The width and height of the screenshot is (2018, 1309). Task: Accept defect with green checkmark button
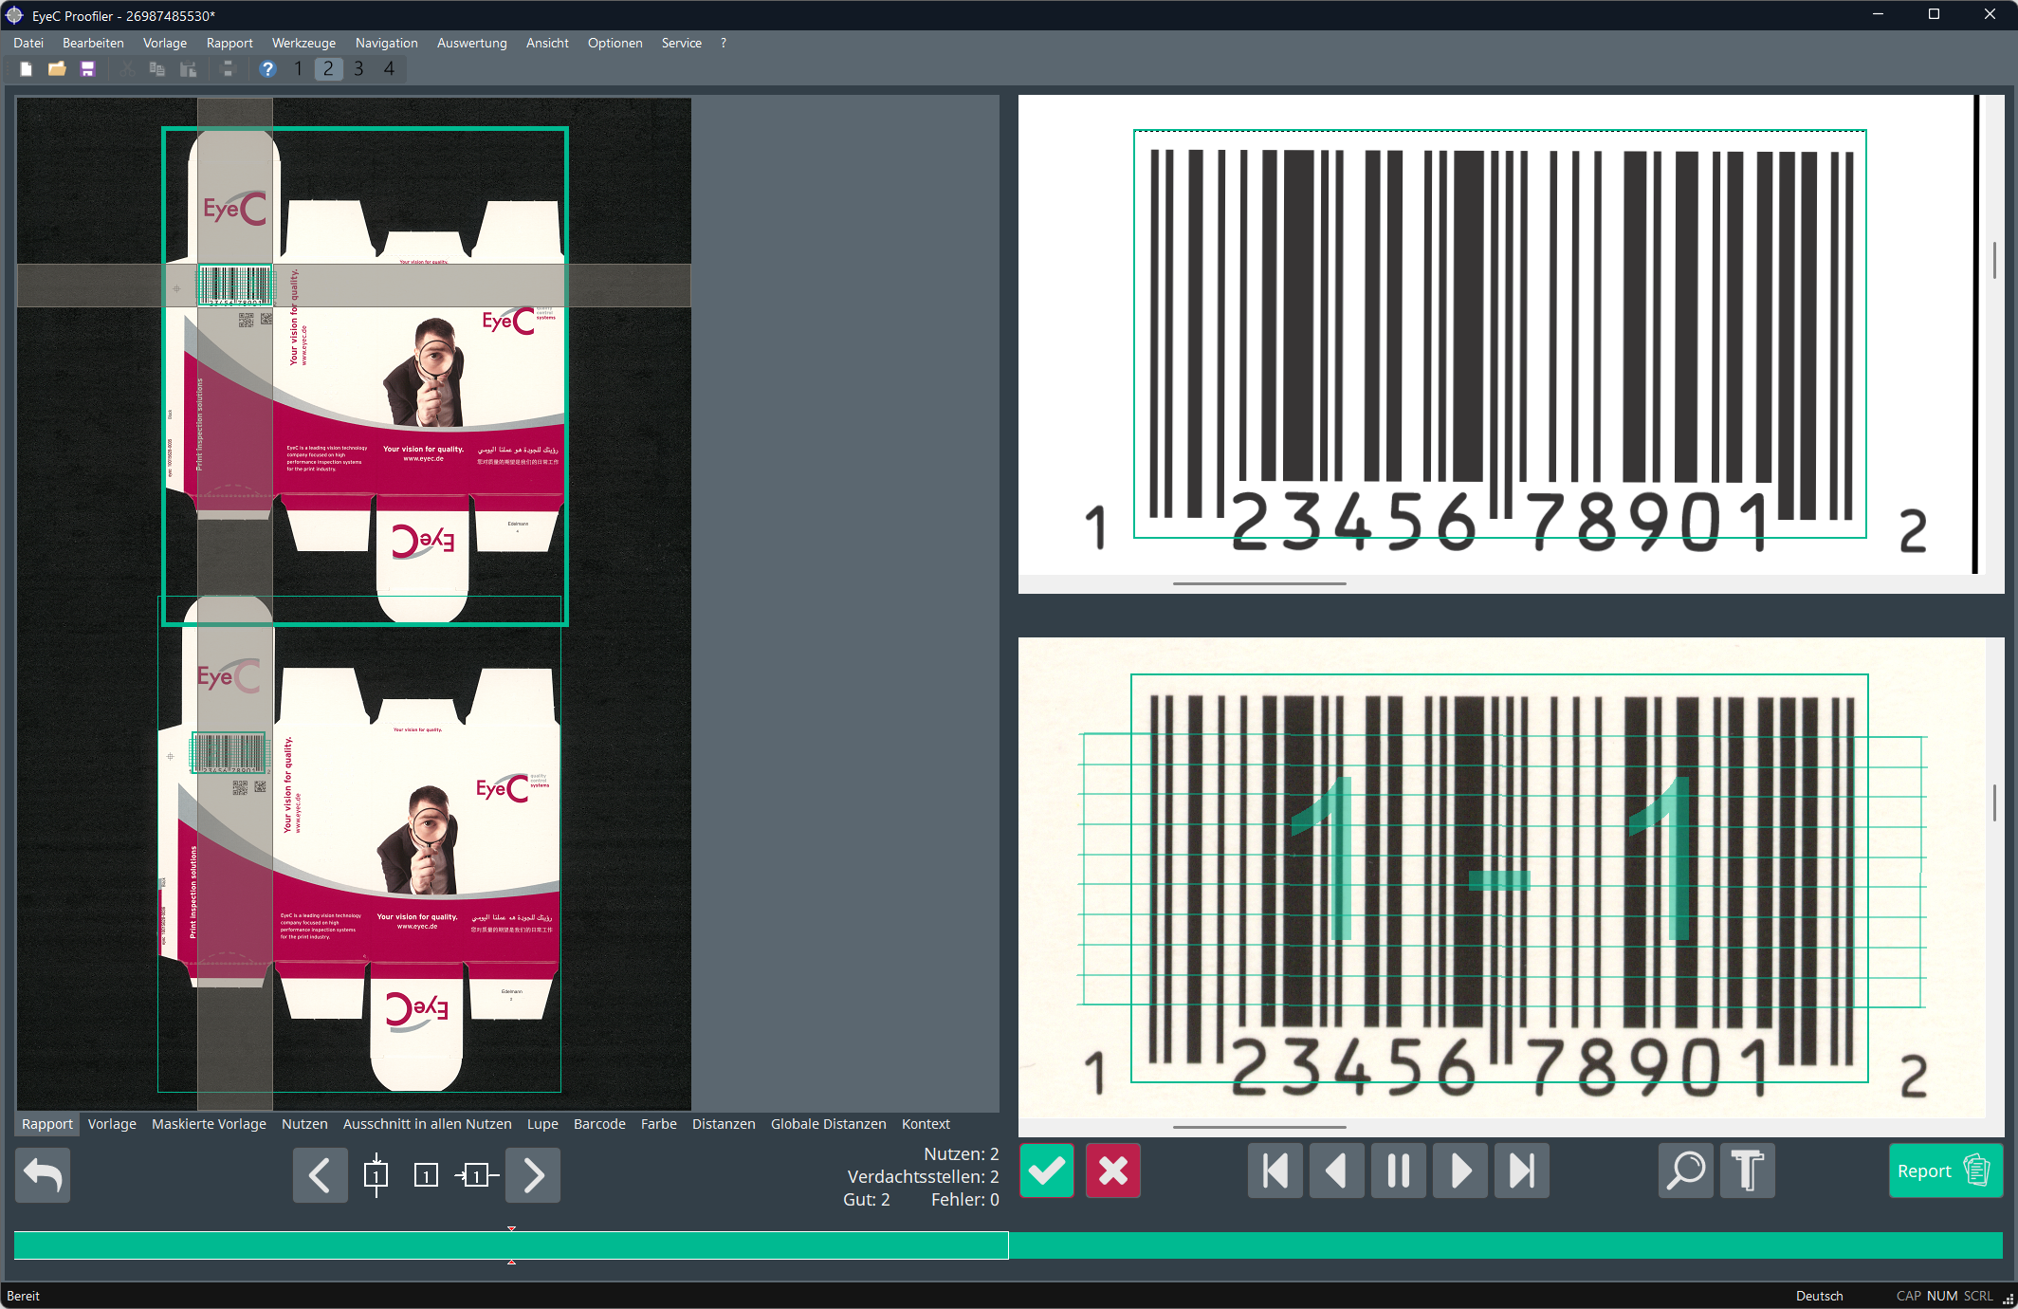click(x=1047, y=1171)
